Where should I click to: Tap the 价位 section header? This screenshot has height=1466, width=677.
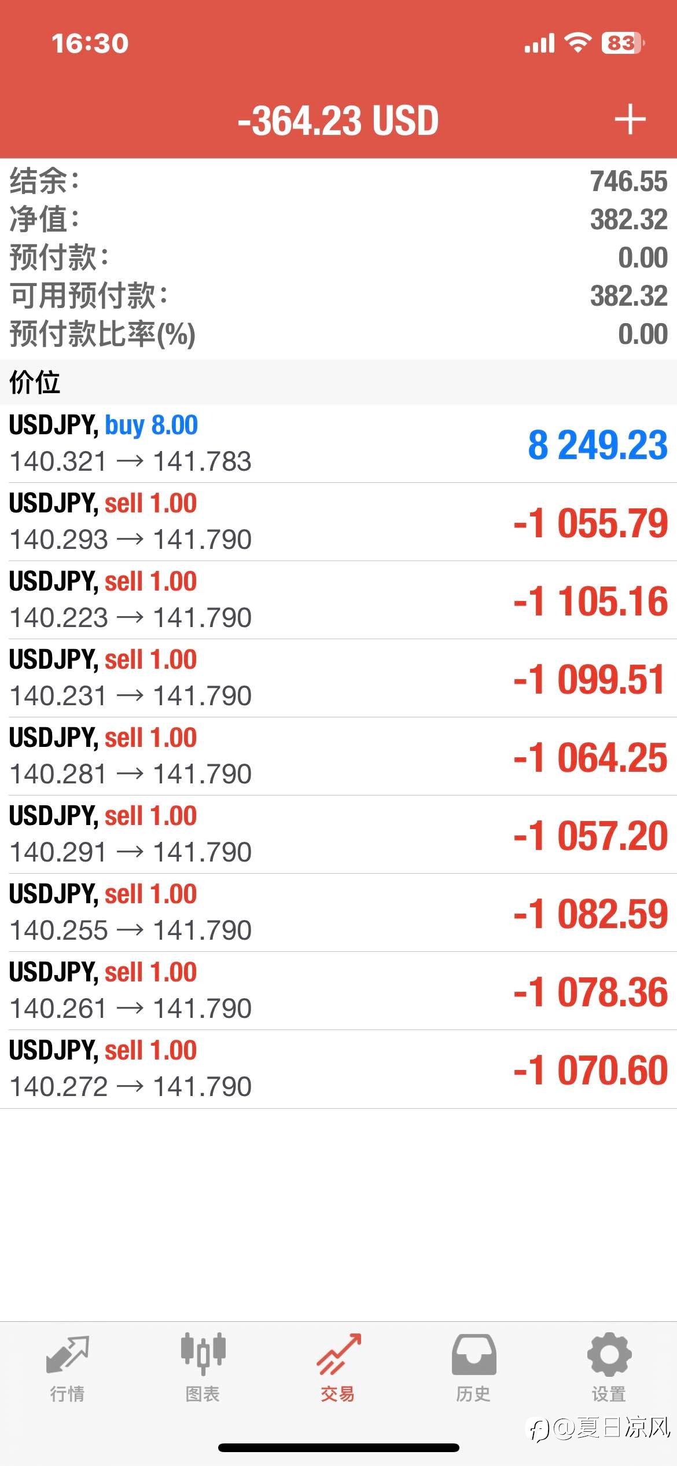tap(339, 382)
